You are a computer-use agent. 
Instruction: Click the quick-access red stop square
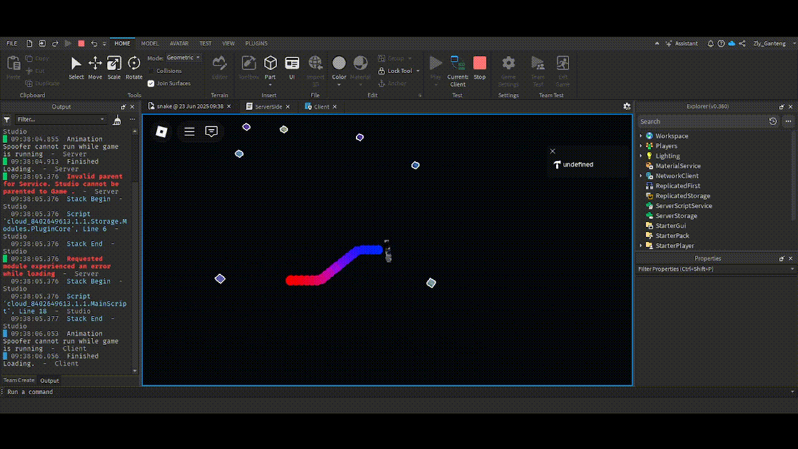[81, 44]
